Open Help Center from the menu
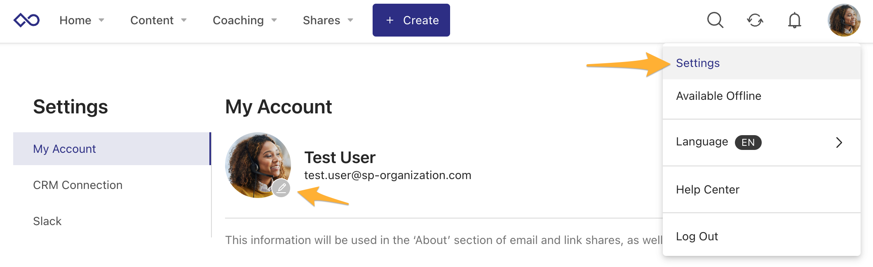873x267 pixels. point(707,189)
